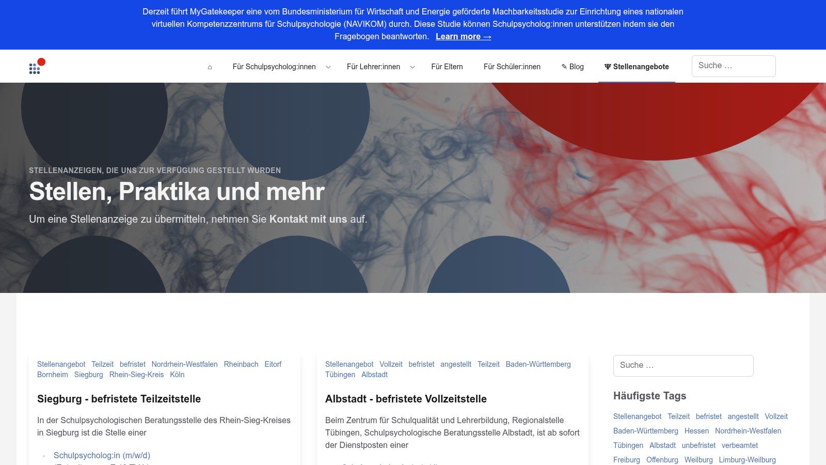Follow the Learn more link in banner
Image resolution: width=826 pixels, height=465 pixels.
(x=463, y=37)
